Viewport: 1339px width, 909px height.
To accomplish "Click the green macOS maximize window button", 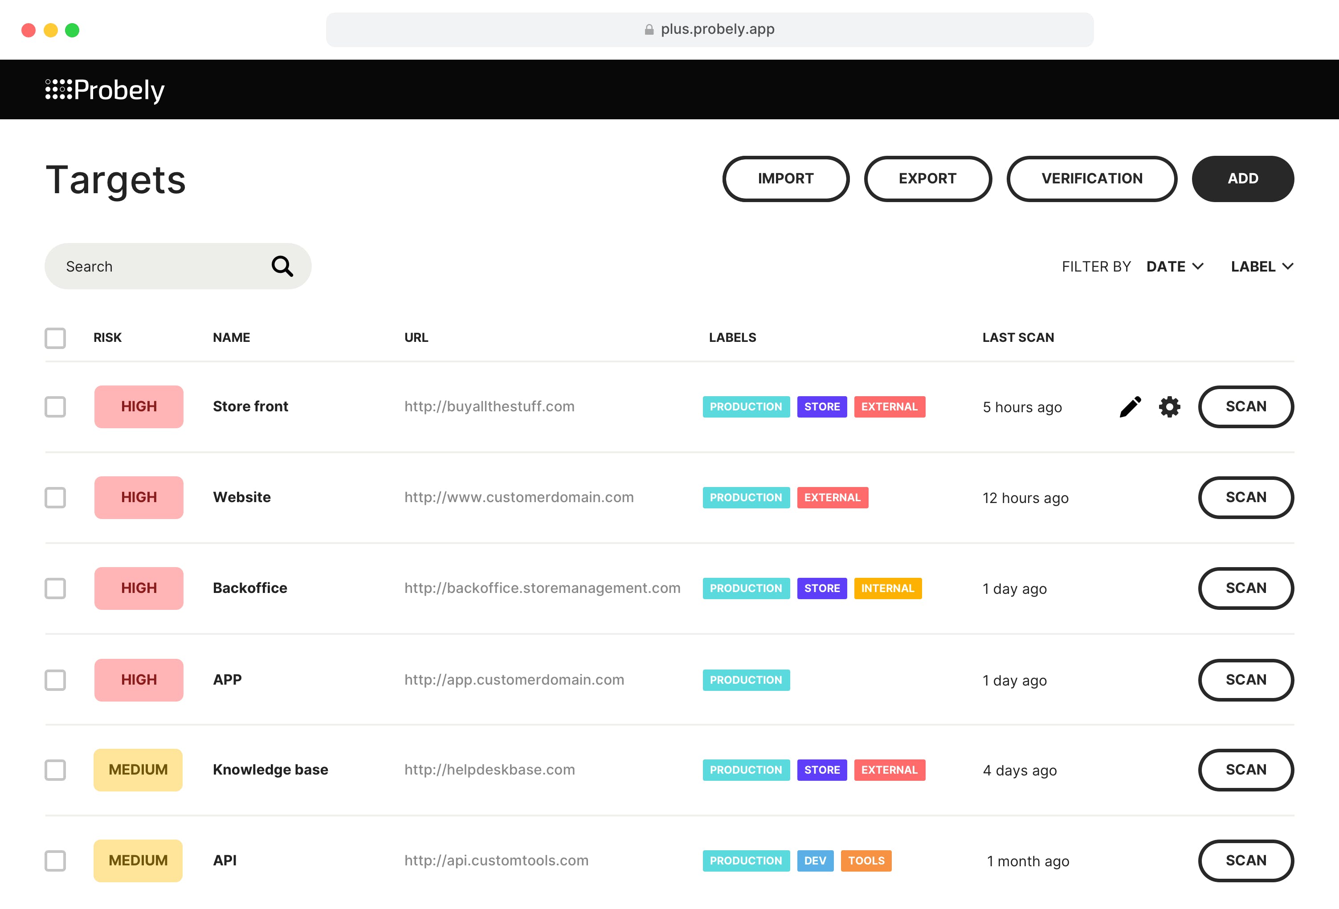I will click(72, 30).
